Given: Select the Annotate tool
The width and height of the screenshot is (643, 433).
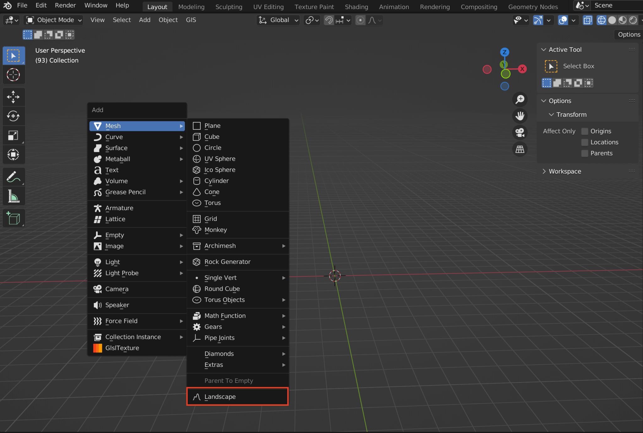Looking at the screenshot, I should pos(14,176).
